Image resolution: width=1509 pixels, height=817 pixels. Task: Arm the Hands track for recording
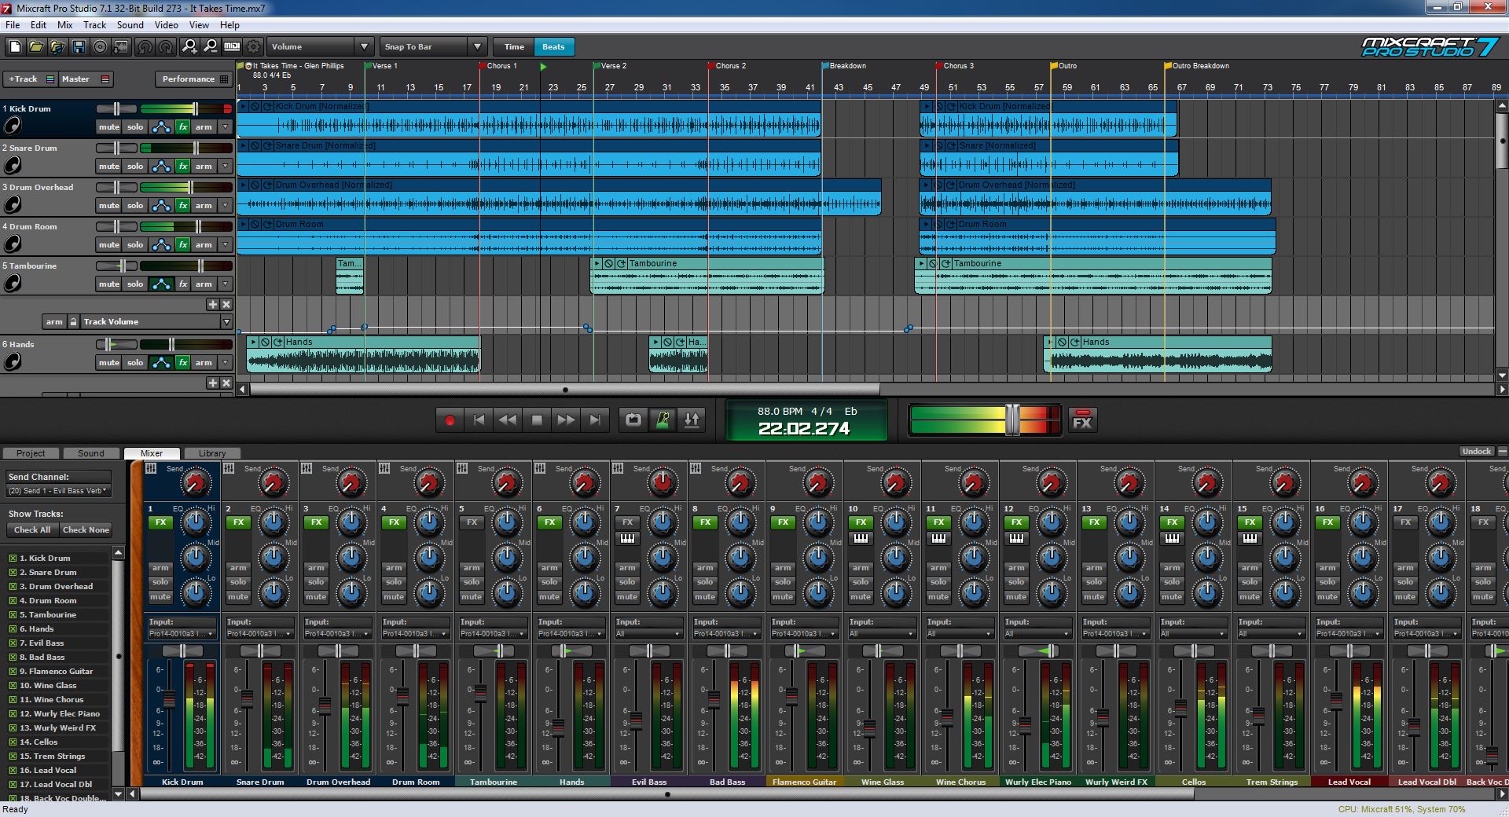click(x=204, y=363)
